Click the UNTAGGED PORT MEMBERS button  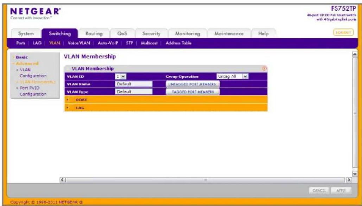point(192,84)
